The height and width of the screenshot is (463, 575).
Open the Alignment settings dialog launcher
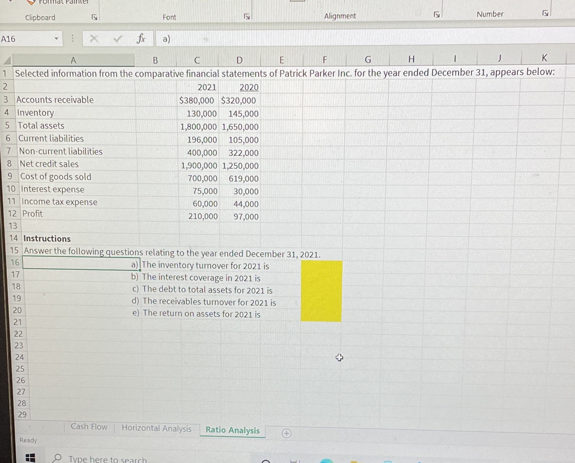coord(436,14)
